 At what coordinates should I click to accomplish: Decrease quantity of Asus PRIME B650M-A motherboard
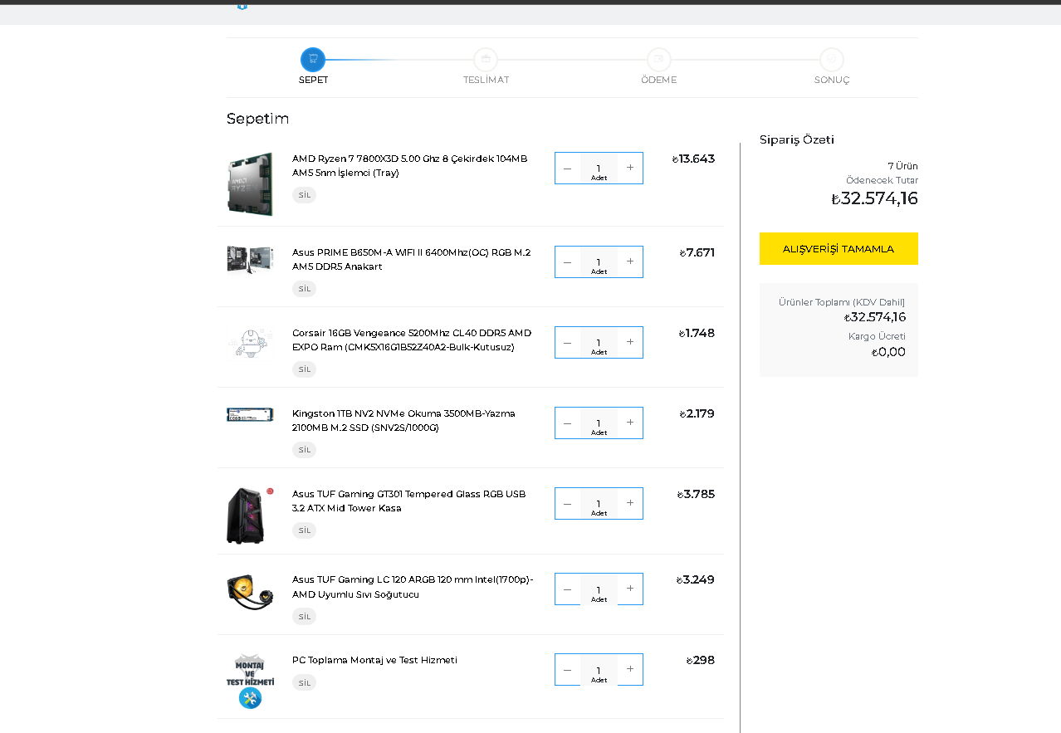click(x=567, y=261)
